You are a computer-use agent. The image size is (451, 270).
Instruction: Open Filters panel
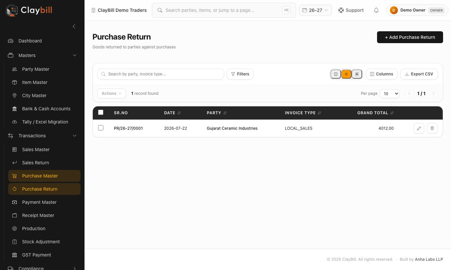[240, 74]
